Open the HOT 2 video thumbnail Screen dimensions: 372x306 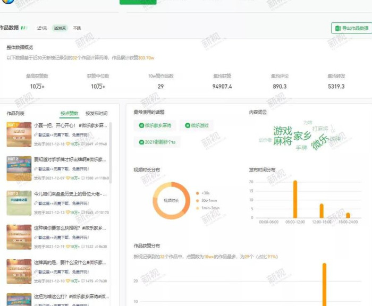19,168
